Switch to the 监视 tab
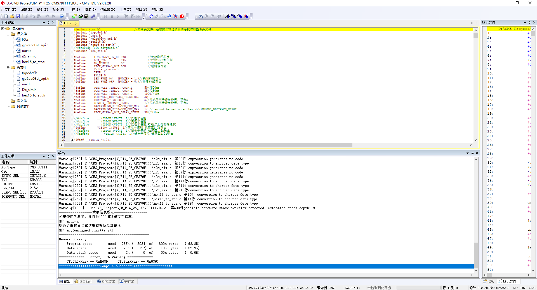This screenshot has height=290, width=537. tap(489, 281)
